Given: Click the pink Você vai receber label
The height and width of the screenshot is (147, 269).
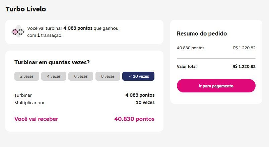Looking at the screenshot, I should point(36,119).
